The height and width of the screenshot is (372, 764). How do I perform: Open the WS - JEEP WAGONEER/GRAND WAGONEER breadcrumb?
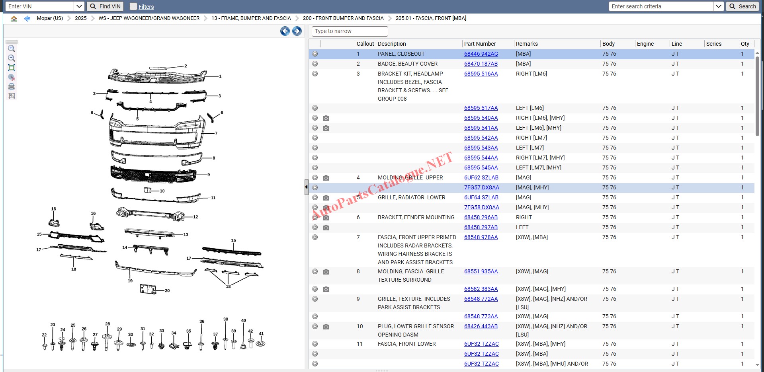click(149, 18)
